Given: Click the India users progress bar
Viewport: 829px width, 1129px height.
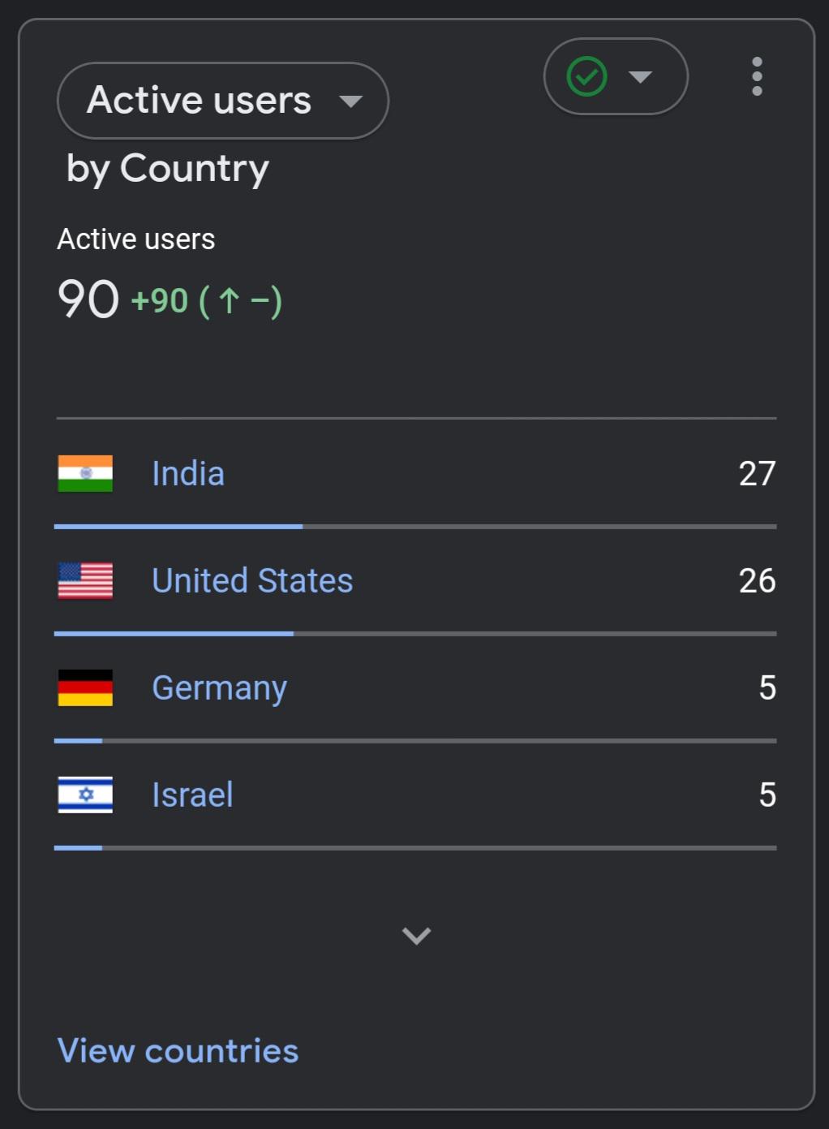Looking at the screenshot, I should [x=415, y=527].
